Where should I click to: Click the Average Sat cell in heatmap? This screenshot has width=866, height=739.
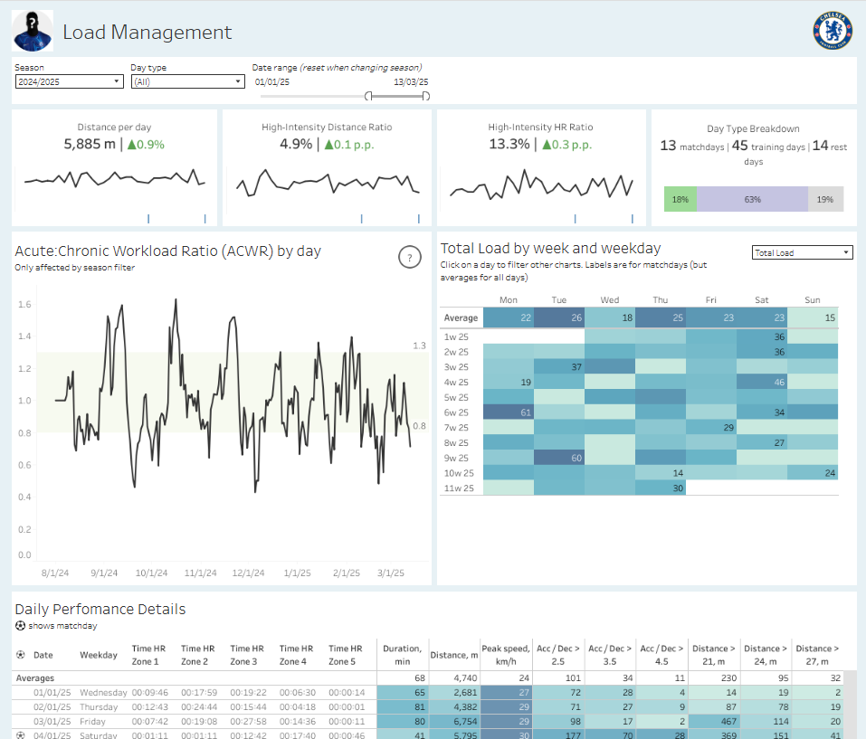coord(762,317)
